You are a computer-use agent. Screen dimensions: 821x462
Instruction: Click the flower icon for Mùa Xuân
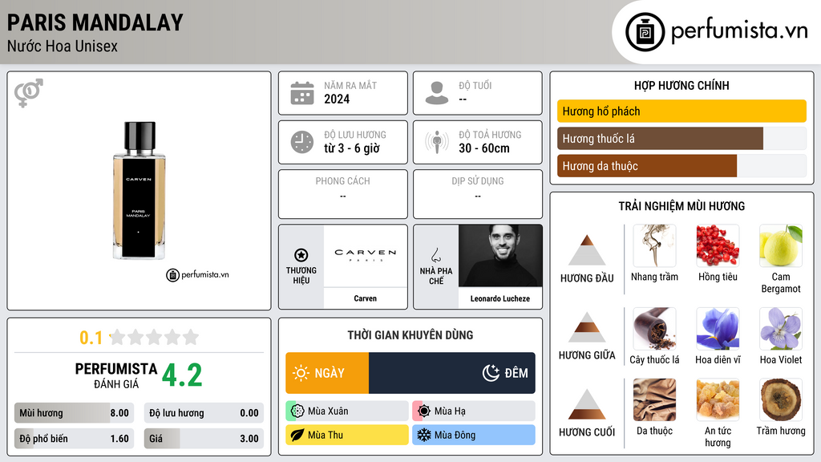click(297, 411)
